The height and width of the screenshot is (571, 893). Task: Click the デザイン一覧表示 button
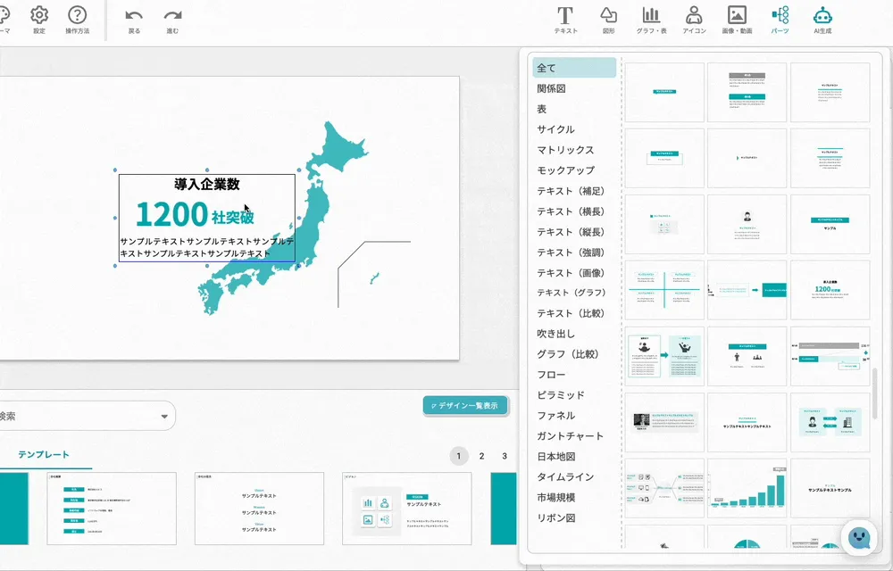point(465,405)
